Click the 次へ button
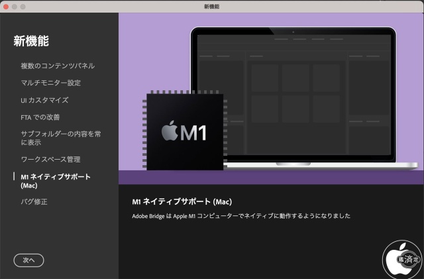 tap(28, 260)
